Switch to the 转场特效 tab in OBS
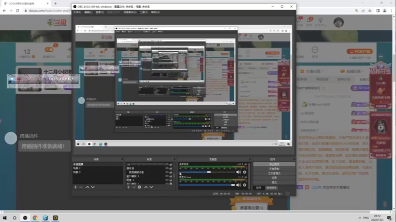The image size is (396, 222). coord(271,188)
